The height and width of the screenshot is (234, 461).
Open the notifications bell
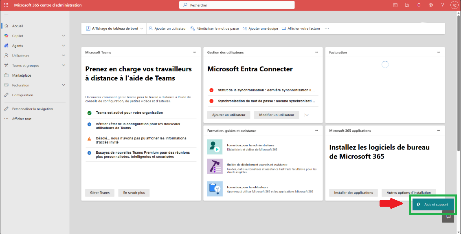click(x=419, y=5)
